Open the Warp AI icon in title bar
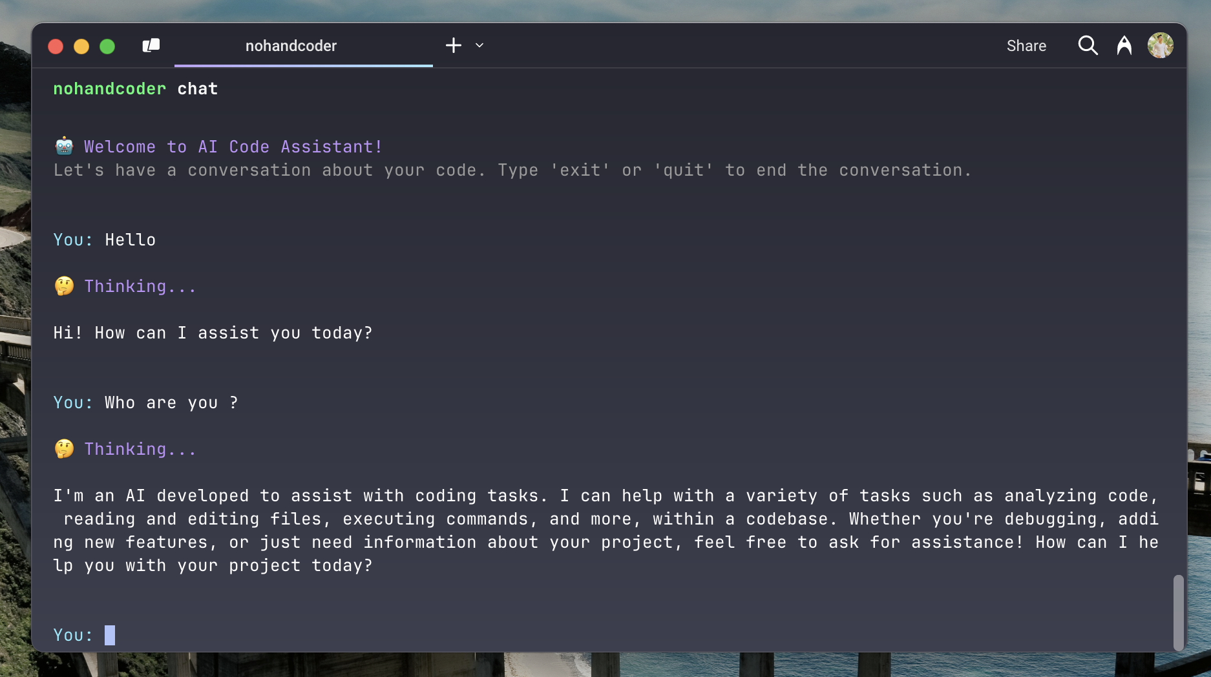Viewport: 1211px width, 677px height. 1124,45
